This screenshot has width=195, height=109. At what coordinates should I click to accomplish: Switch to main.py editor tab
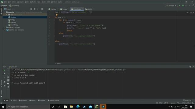(53, 9)
